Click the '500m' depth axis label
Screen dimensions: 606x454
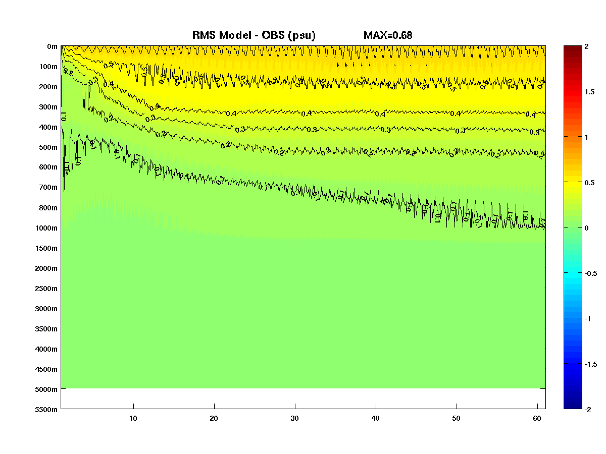(48, 147)
